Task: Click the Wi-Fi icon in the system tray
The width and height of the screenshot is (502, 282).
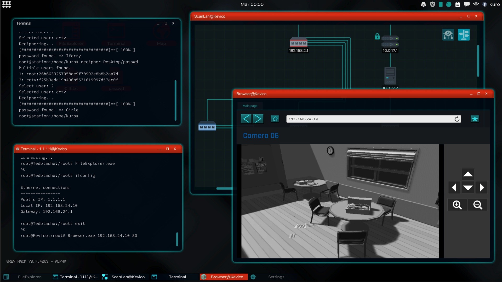Action: pyautogui.click(x=476, y=4)
